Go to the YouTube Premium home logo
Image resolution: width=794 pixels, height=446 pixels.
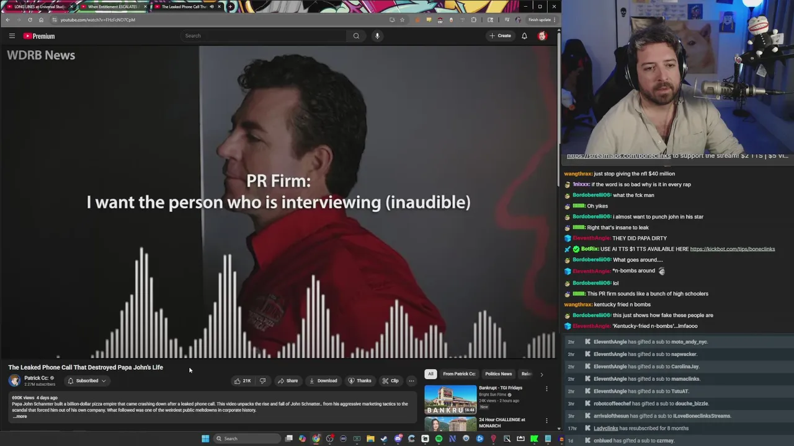tap(39, 36)
